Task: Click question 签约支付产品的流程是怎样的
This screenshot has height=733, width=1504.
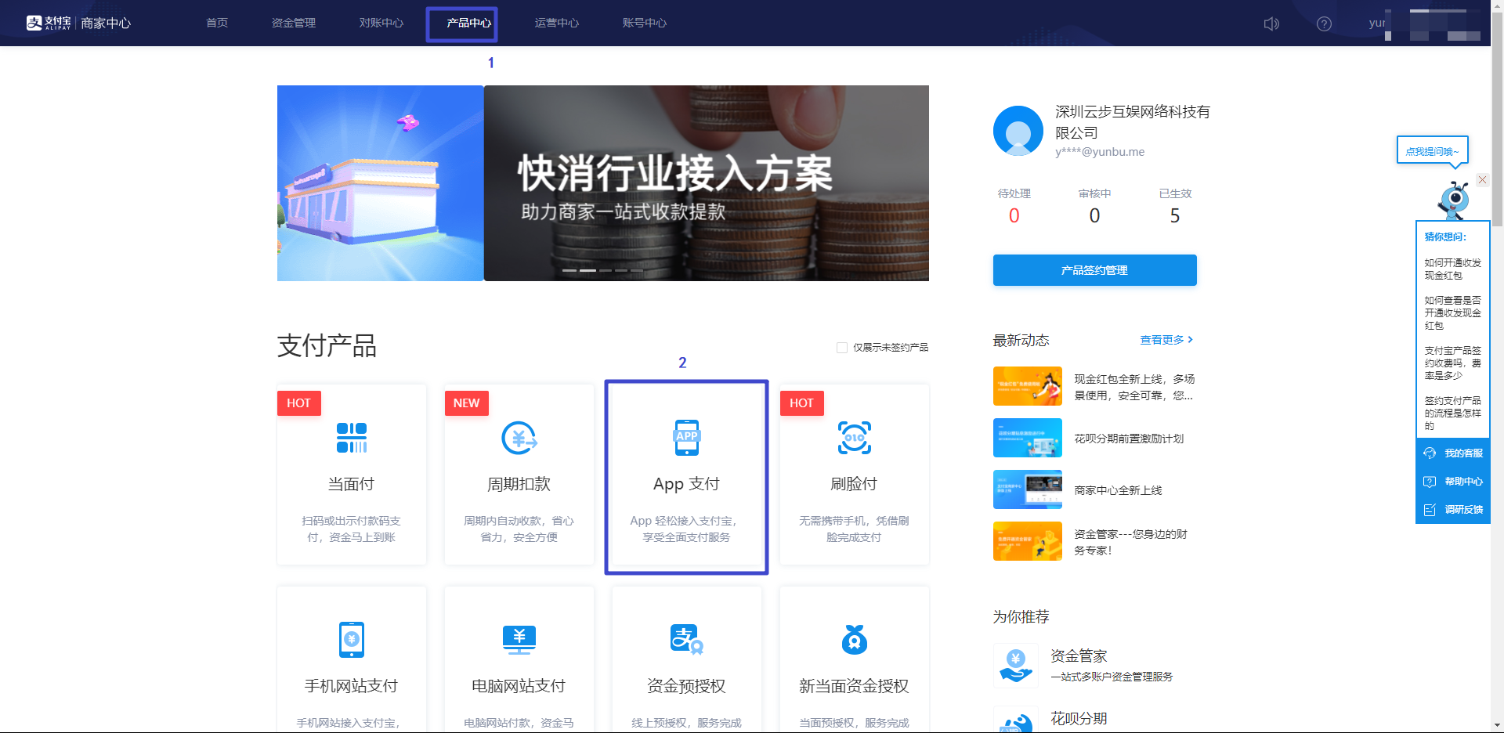Action: (x=1453, y=413)
